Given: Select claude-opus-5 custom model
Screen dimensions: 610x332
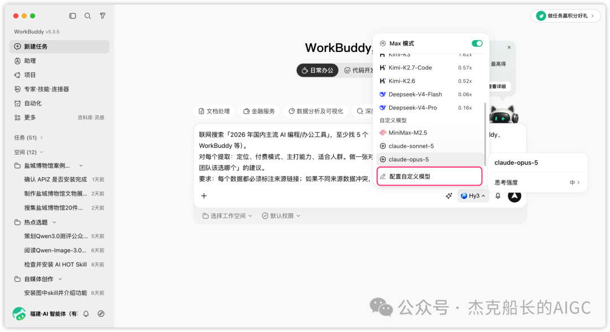Looking at the screenshot, I should click(x=429, y=159).
